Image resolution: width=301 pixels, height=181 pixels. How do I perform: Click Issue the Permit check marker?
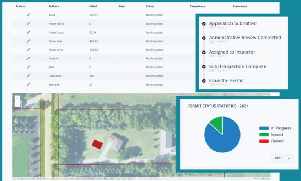click(204, 81)
